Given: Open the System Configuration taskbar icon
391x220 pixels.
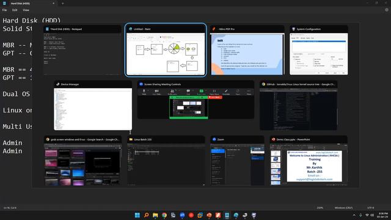Looking at the screenshot, I should 254,215.
